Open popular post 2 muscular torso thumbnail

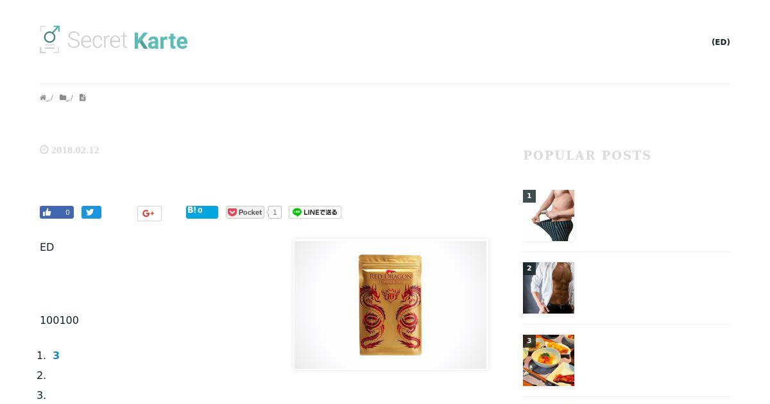pos(549,288)
